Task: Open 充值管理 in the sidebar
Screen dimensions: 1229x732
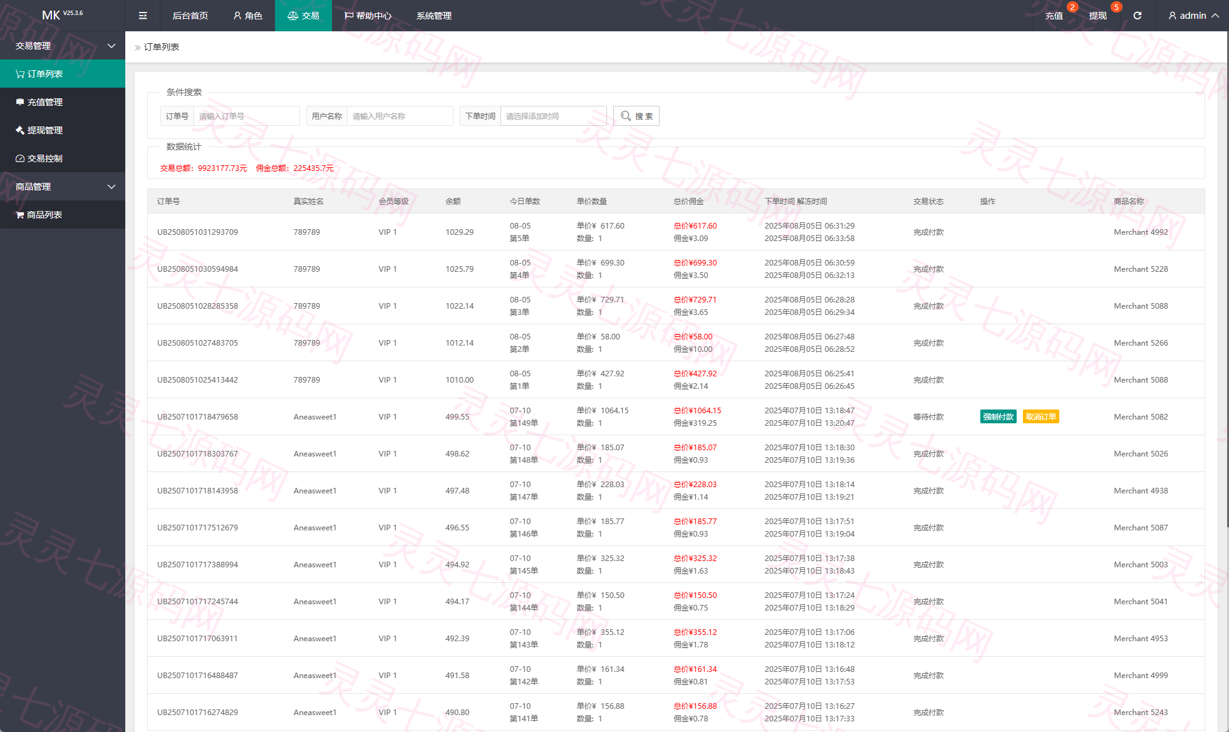Action: click(63, 102)
